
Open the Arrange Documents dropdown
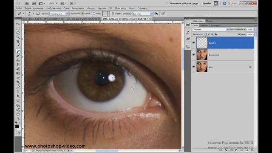pos(63,3)
